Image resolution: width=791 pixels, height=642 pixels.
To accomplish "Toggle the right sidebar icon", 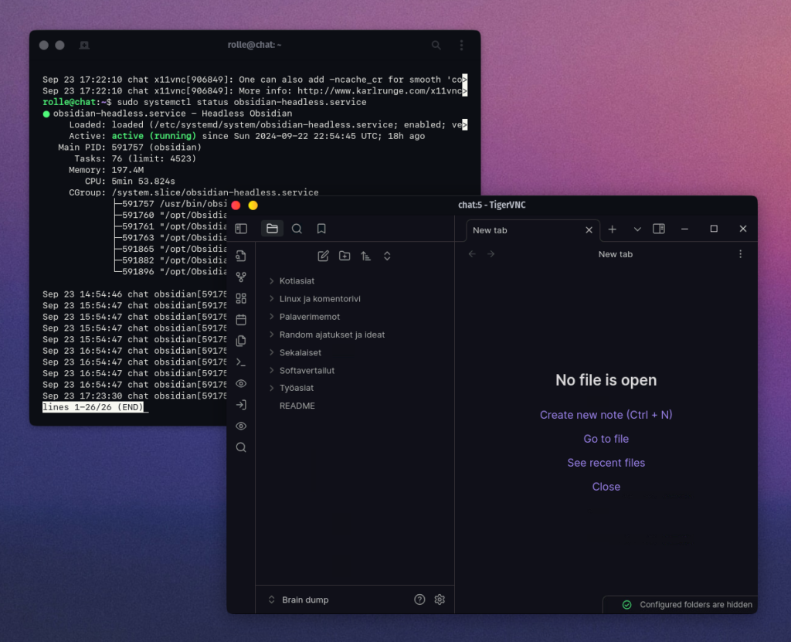I will tap(659, 229).
